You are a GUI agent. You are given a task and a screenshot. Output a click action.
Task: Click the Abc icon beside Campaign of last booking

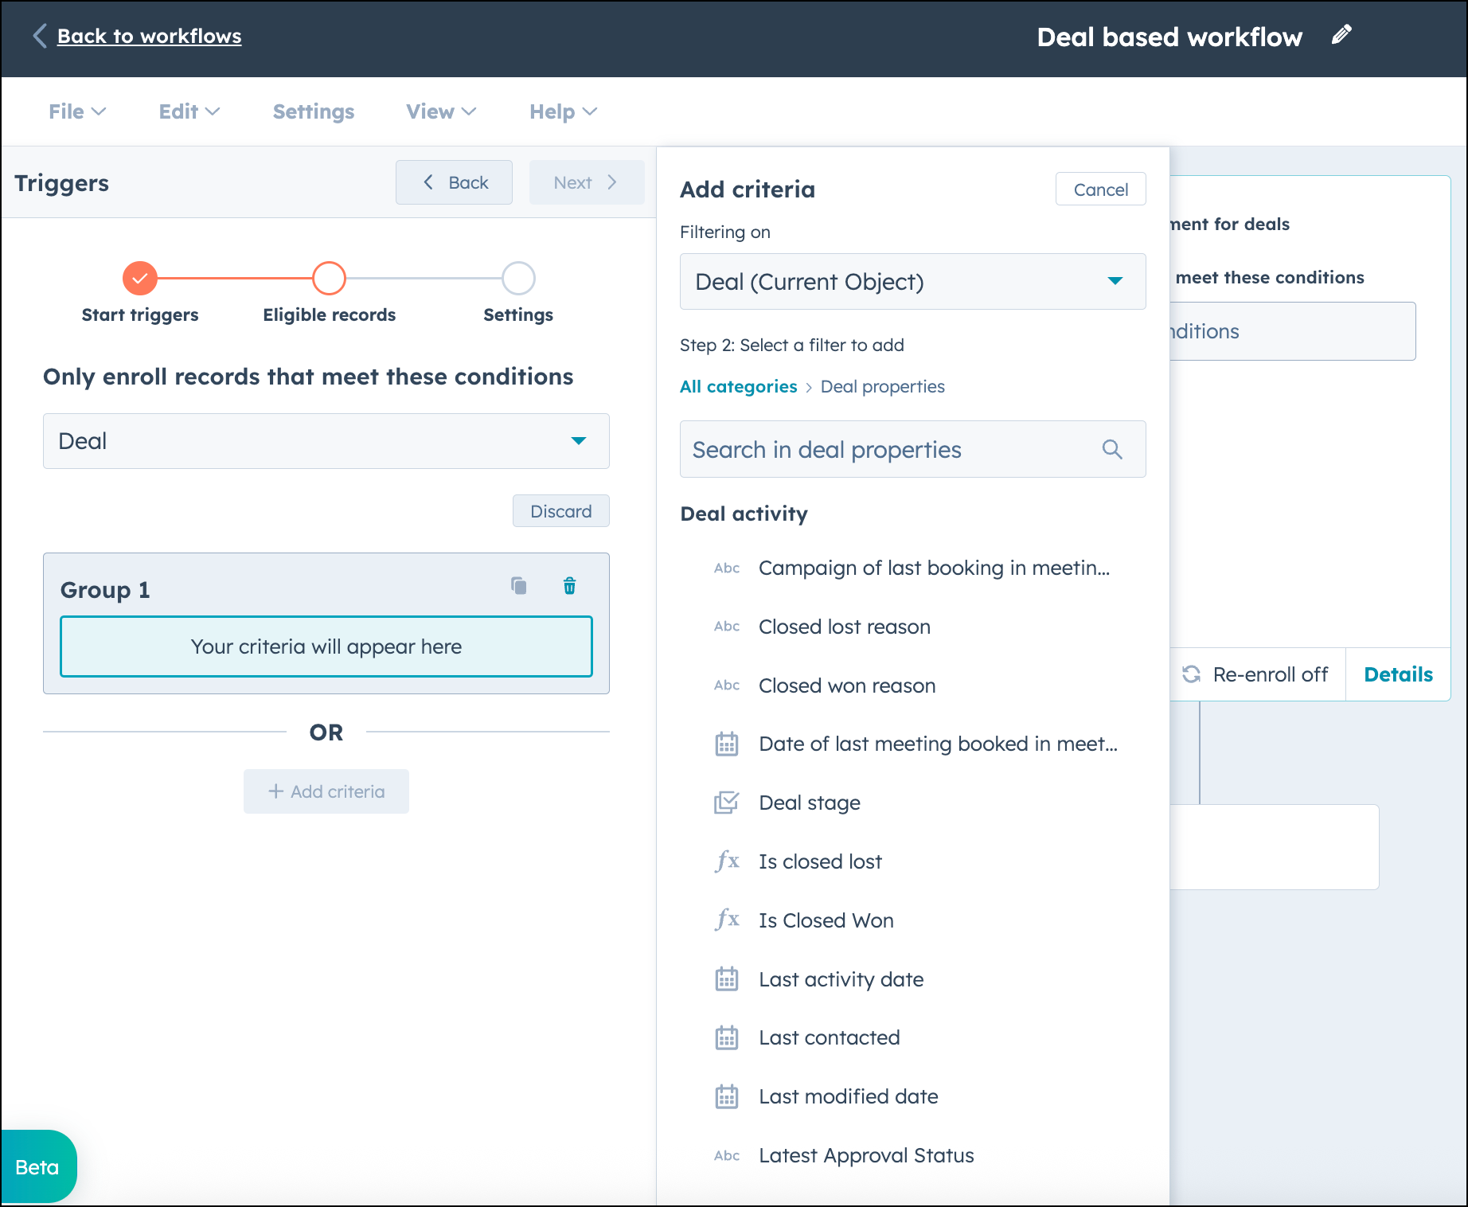[x=727, y=568]
